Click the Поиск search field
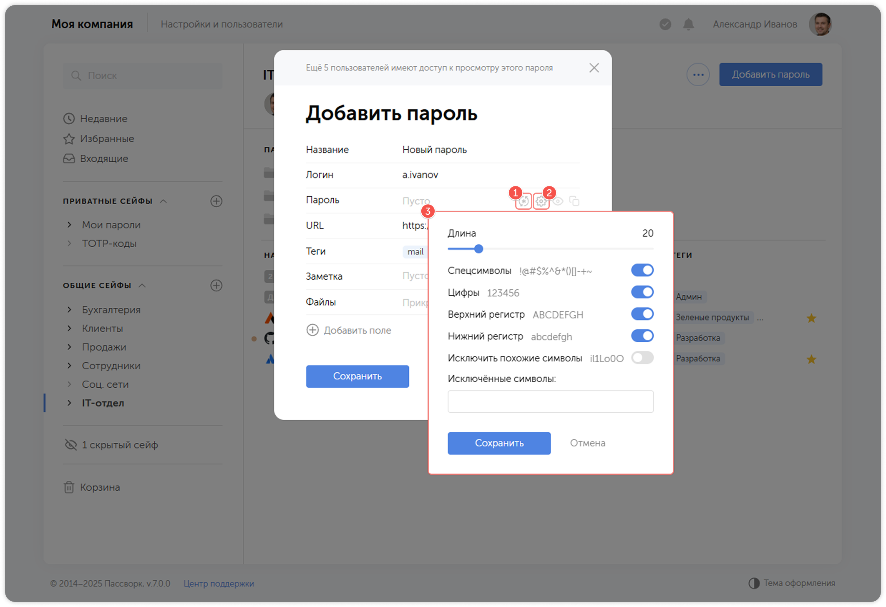The width and height of the screenshot is (886, 607). (143, 75)
